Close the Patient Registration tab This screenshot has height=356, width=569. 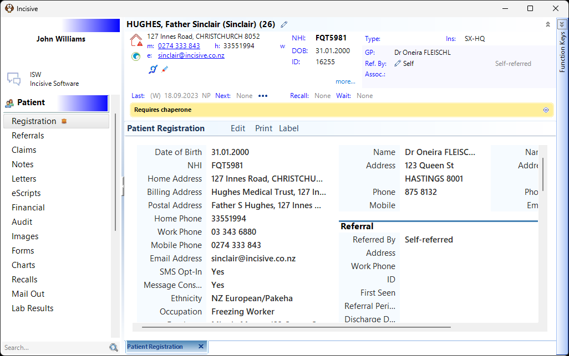201,347
